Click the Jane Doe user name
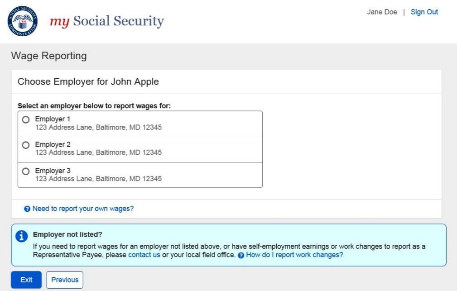This screenshot has height=291, width=457. click(382, 12)
